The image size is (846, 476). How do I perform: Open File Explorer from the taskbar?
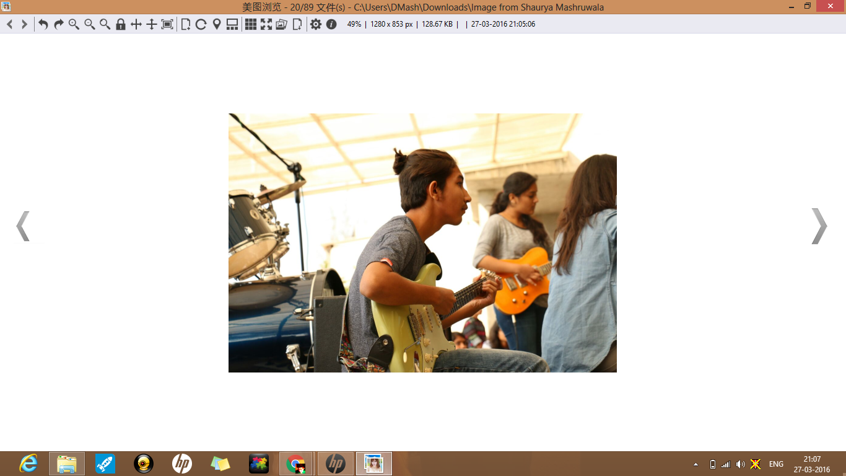pyautogui.click(x=67, y=464)
